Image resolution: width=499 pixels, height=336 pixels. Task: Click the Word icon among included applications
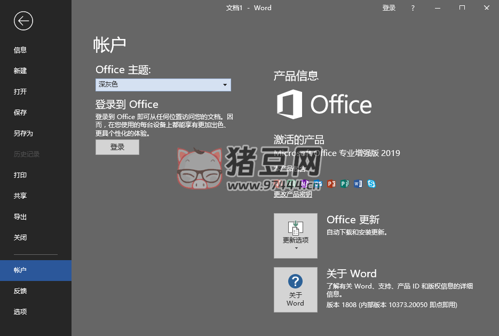click(358, 183)
